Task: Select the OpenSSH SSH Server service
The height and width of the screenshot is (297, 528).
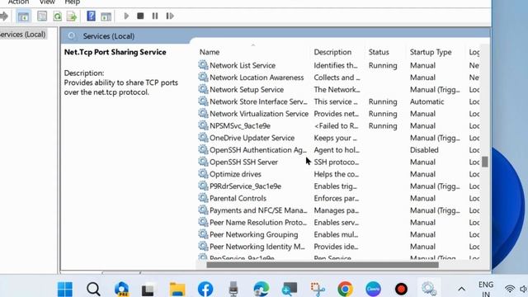Action: 338,163
